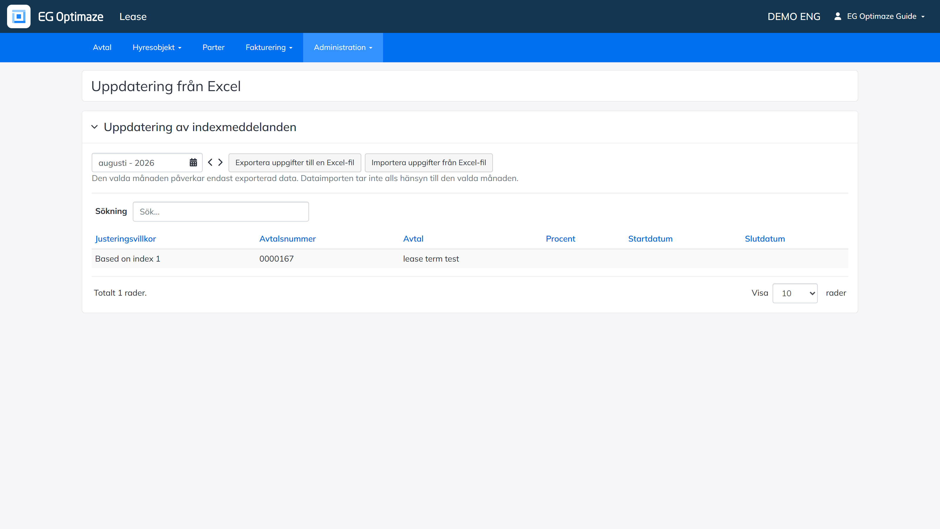The width and height of the screenshot is (940, 529).
Task: Sort by Avtalsnummer column
Action: click(288, 239)
